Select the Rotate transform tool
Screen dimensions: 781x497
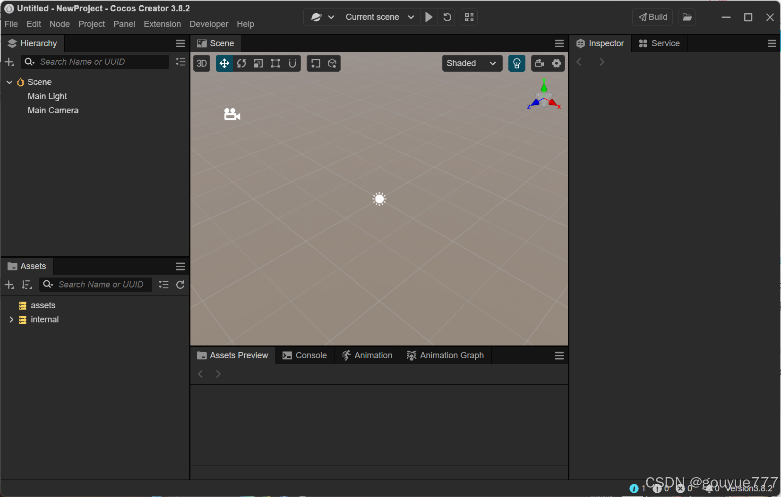point(241,63)
